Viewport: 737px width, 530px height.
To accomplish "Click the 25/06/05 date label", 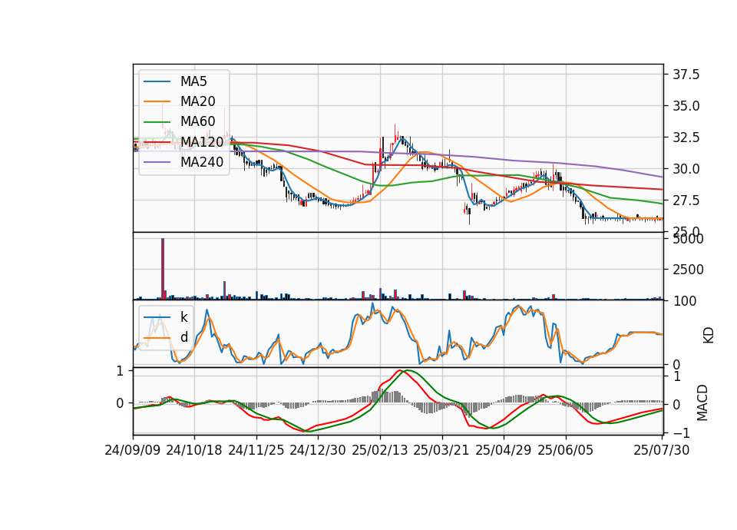I will [x=566, y=450].
